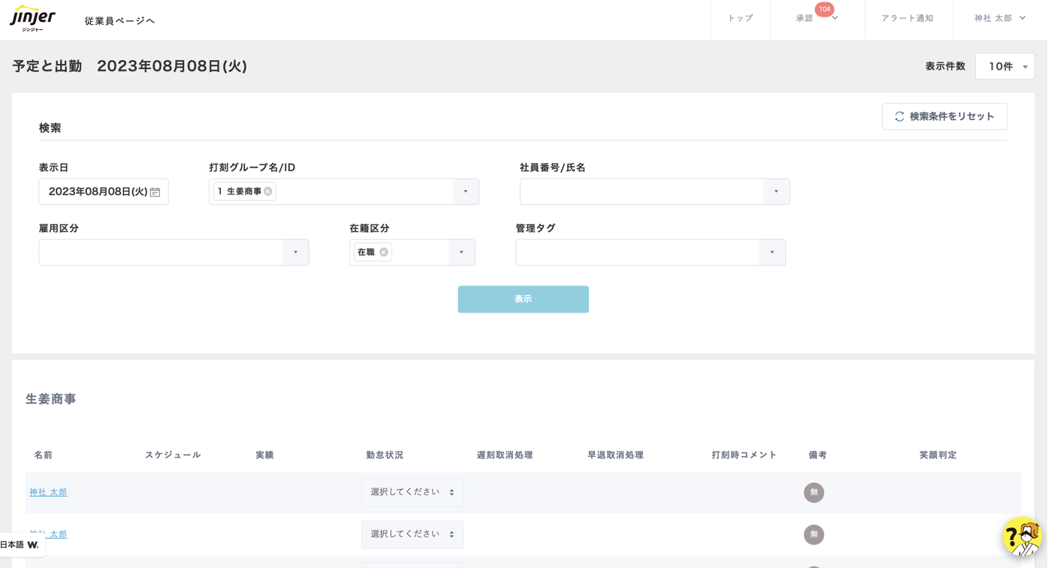Switch language via 日本語 widget

pos(20,545)
